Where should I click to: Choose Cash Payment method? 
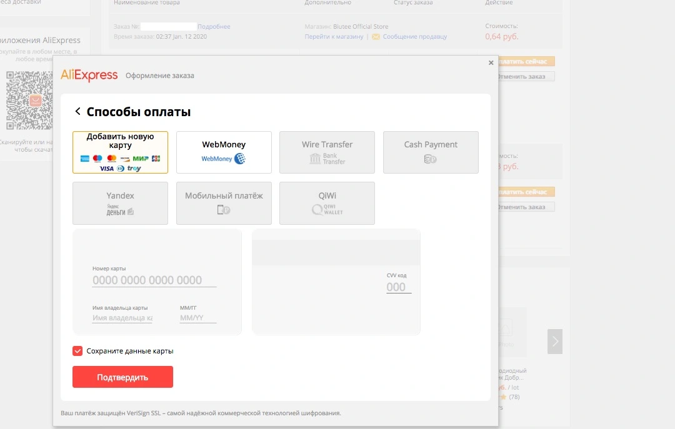(431, 152)
